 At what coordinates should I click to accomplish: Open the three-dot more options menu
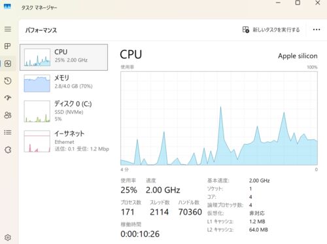click(317, 29)
